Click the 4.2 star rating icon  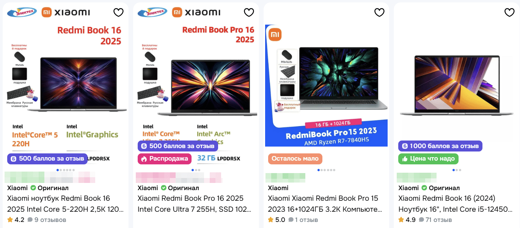tap(10, 220)
